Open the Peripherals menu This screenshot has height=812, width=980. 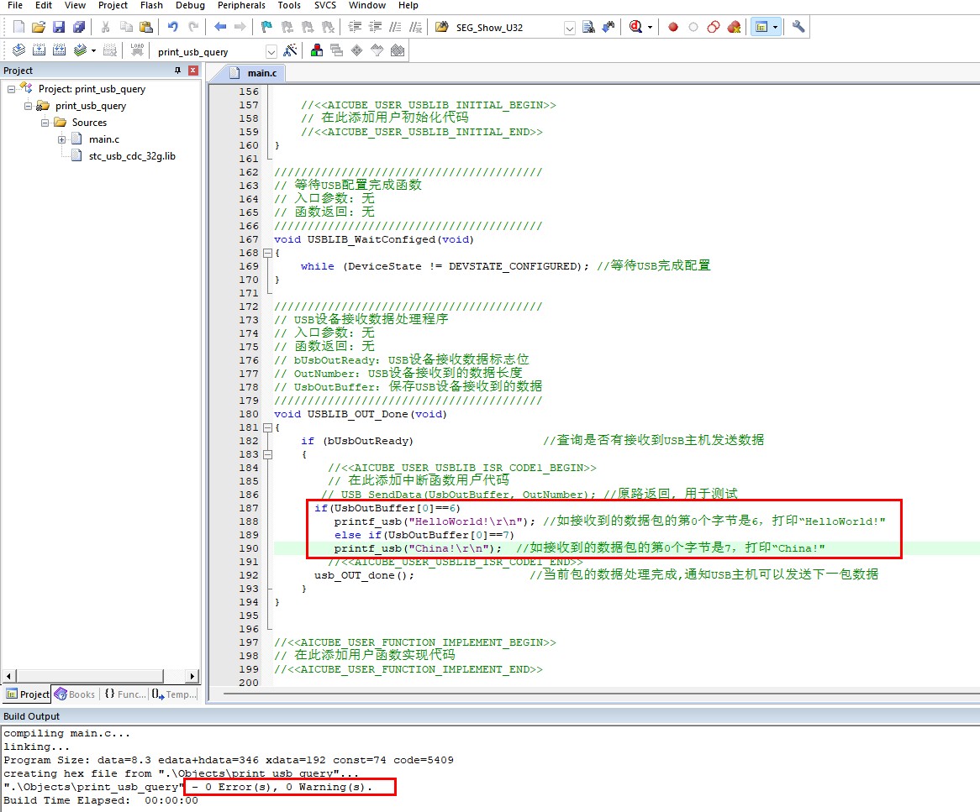(x=241, y=6)
